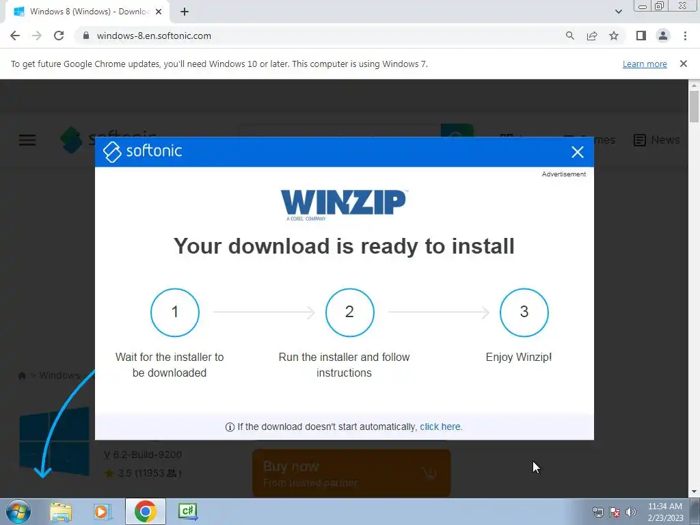
Task: Dismiss the Chrome update infobar
Action: point(684,64)
